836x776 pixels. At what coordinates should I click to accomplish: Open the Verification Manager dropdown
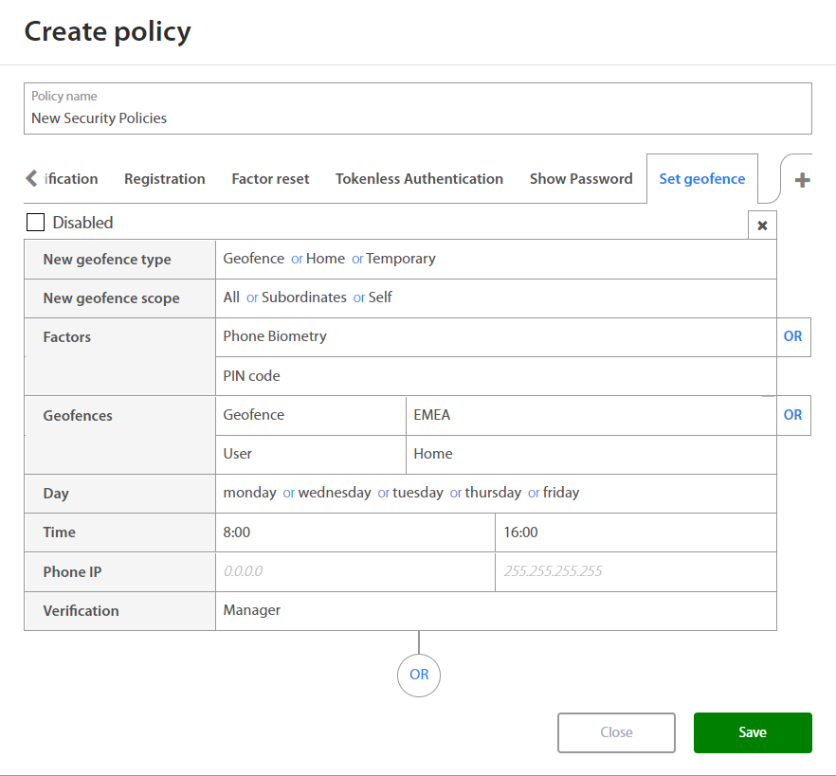[x=495, y=611]
